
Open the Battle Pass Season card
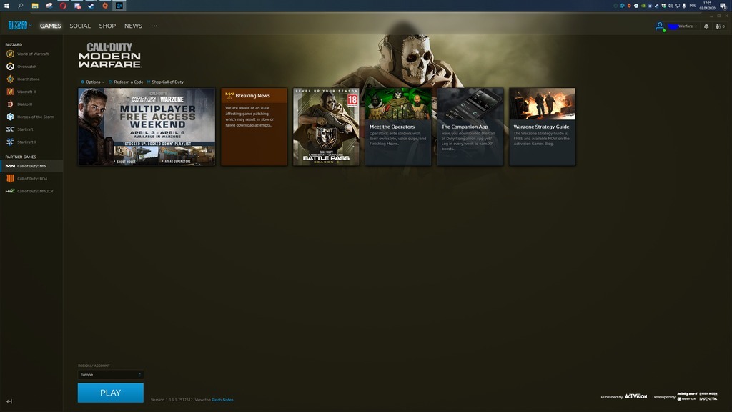point(326,127)
